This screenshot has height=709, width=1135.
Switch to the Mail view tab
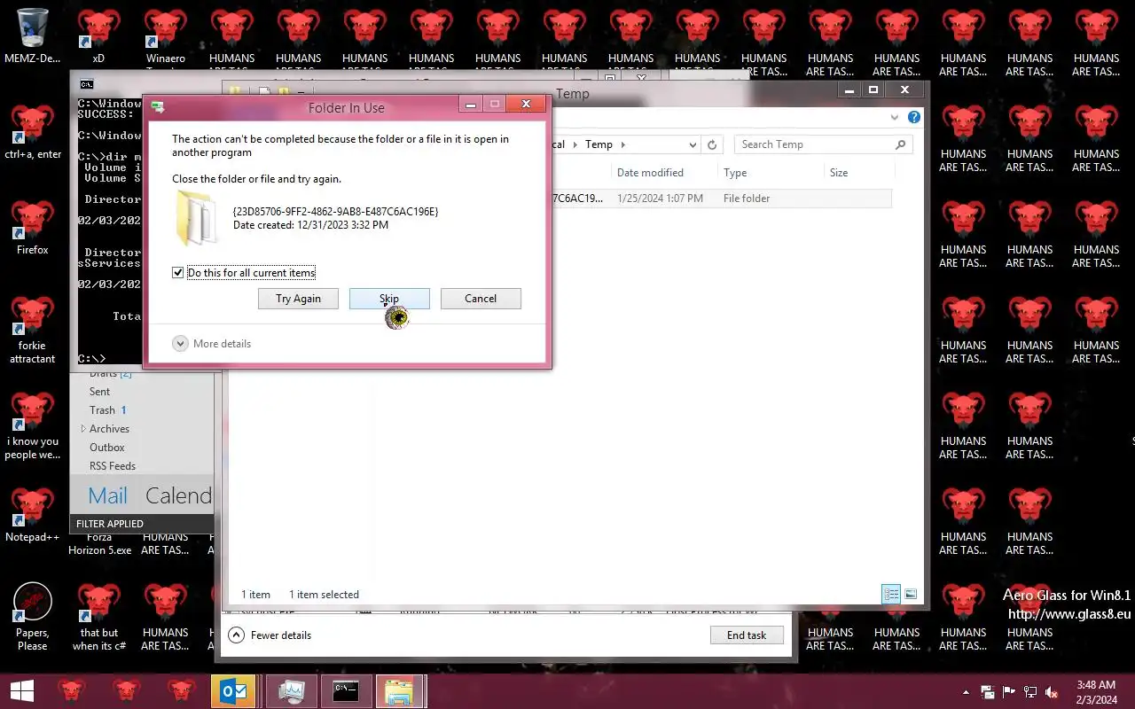point(107,495)
